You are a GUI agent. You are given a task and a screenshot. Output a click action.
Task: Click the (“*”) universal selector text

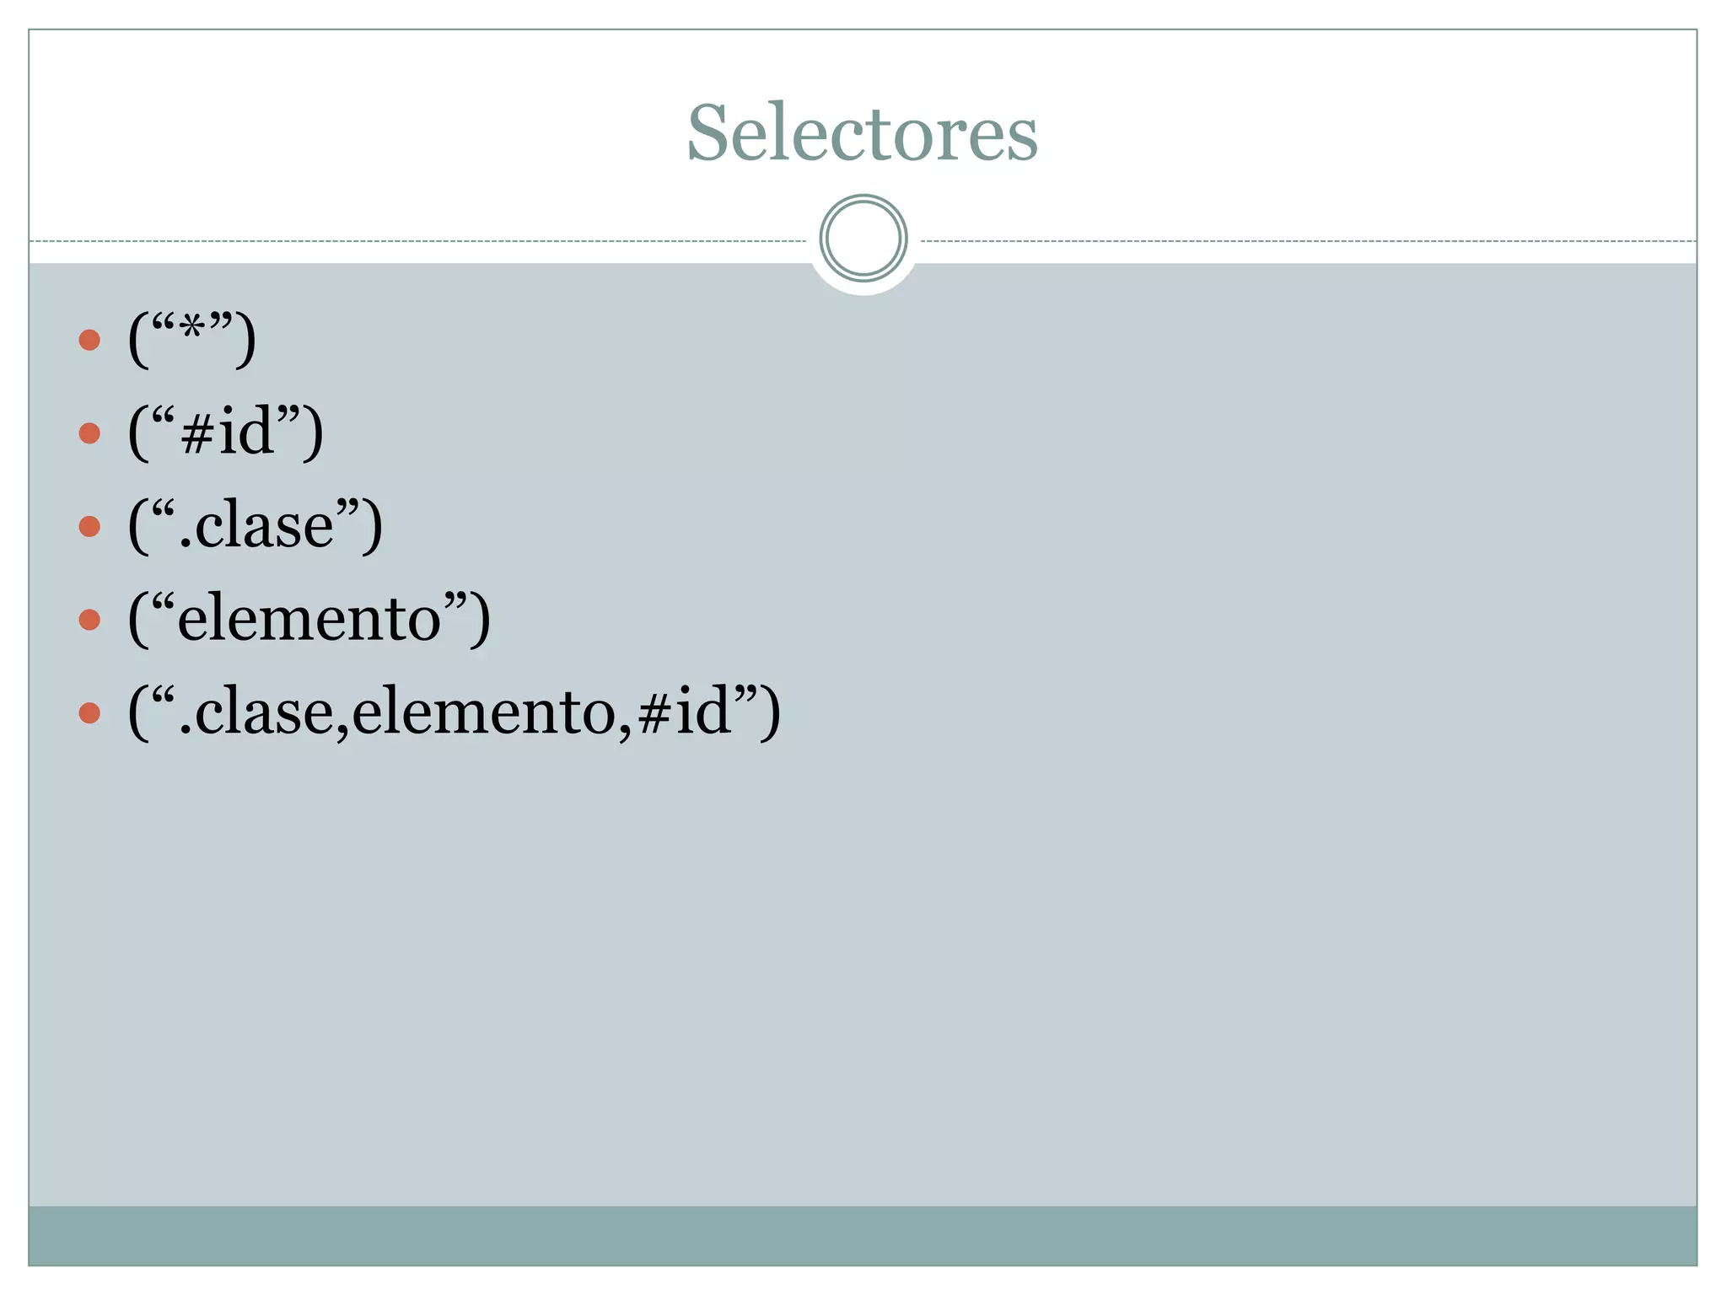(x=191, y=338)
